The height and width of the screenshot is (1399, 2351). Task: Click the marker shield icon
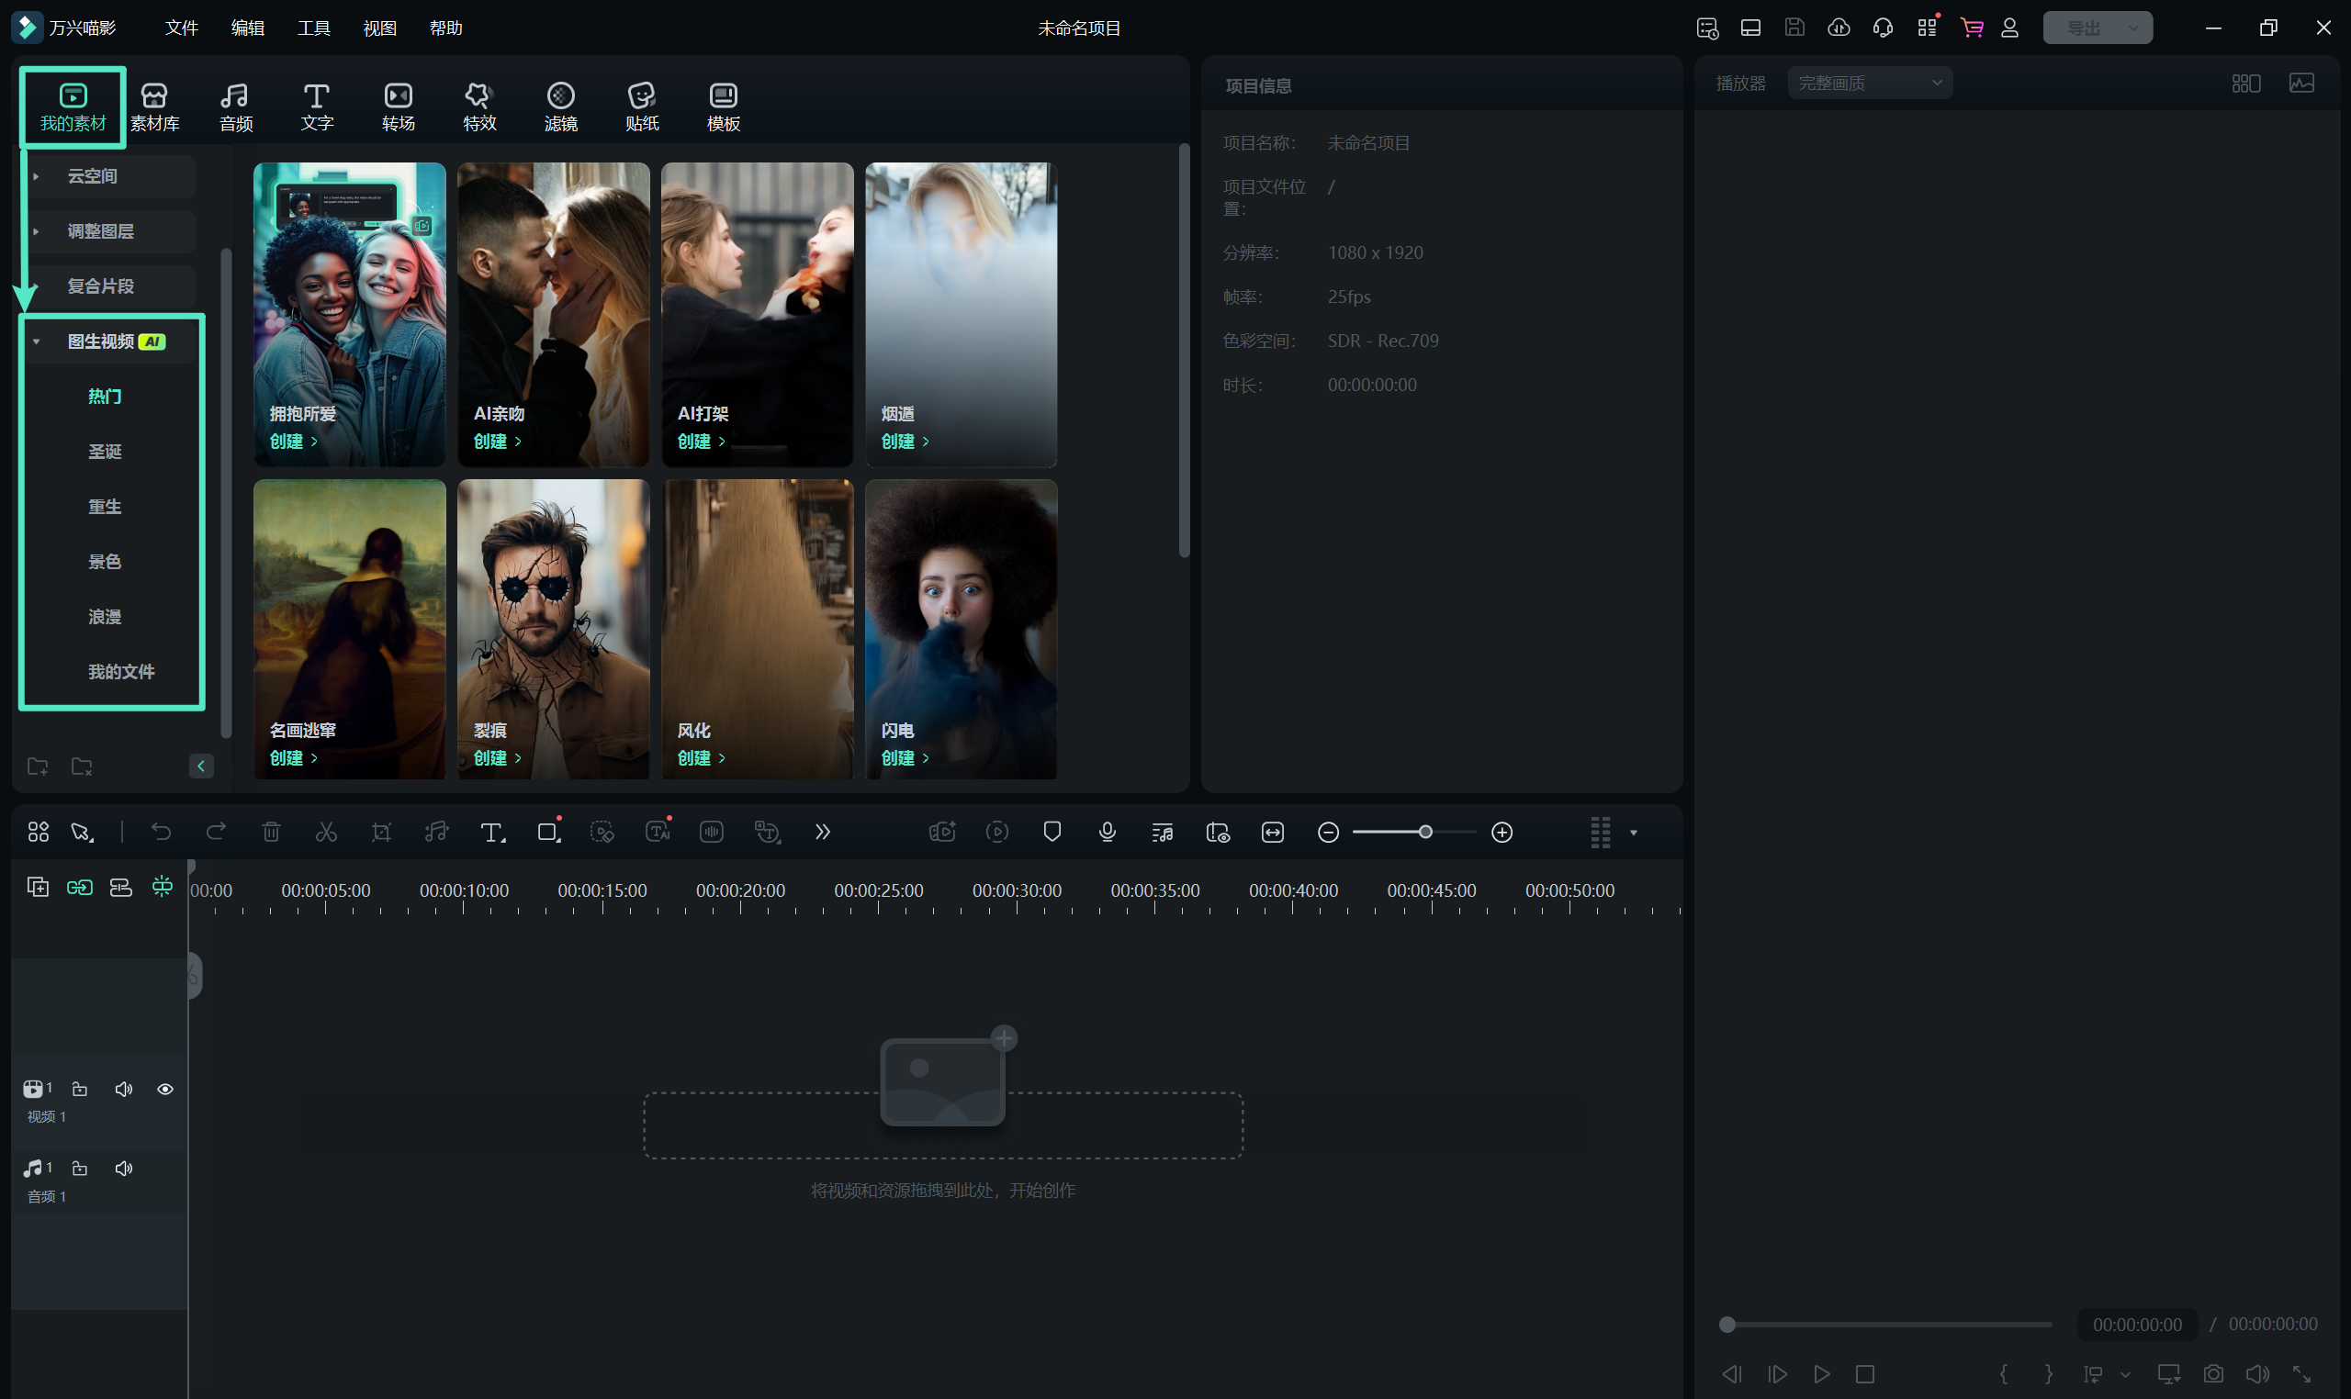tap(1052, 832)
